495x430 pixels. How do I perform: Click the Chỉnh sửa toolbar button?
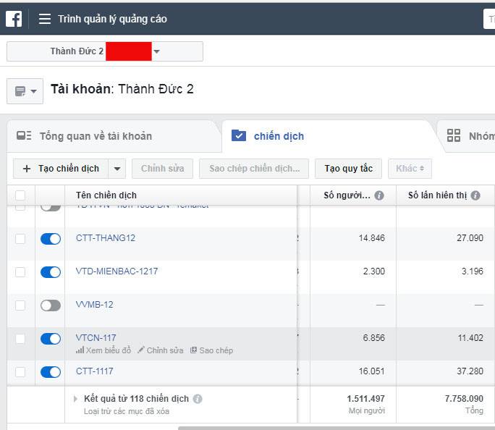tap(163, 169)
